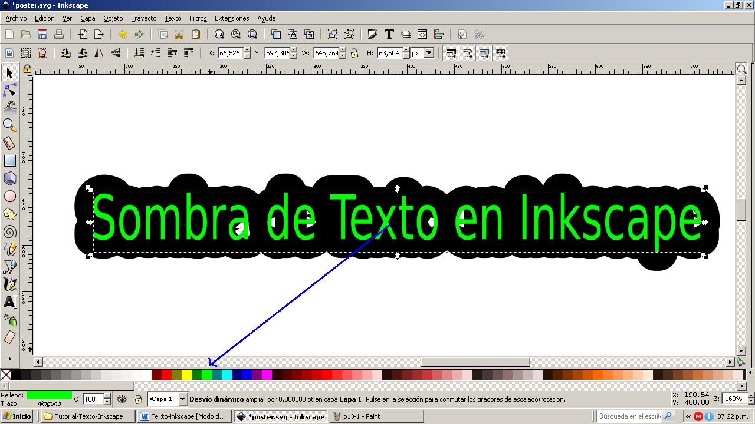The height and width of the screenshot is (424, 755).
Task: Pick the Zoom magnifier tool
Action: click(9, 125)
